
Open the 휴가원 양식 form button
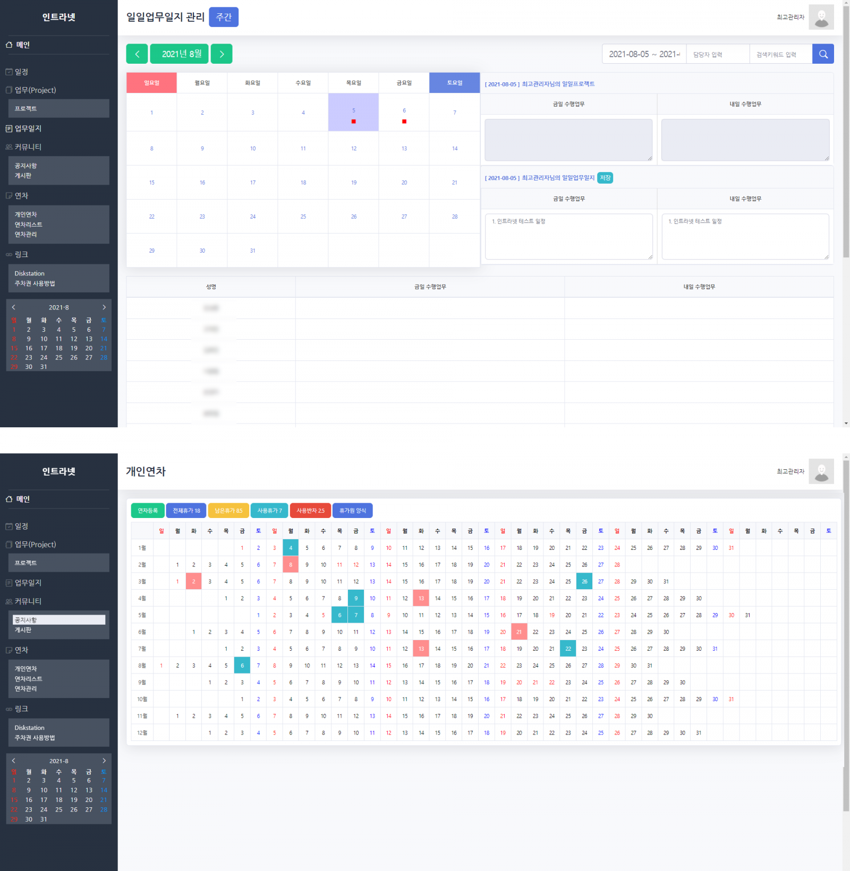[353, 511]
